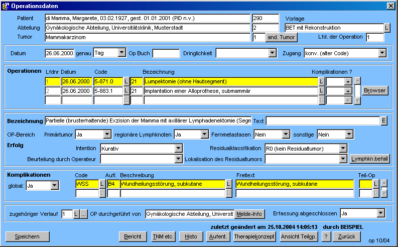Click the L lookup button next to Vorlage field
The image size is (398, 247).
(x=387, y=28)
